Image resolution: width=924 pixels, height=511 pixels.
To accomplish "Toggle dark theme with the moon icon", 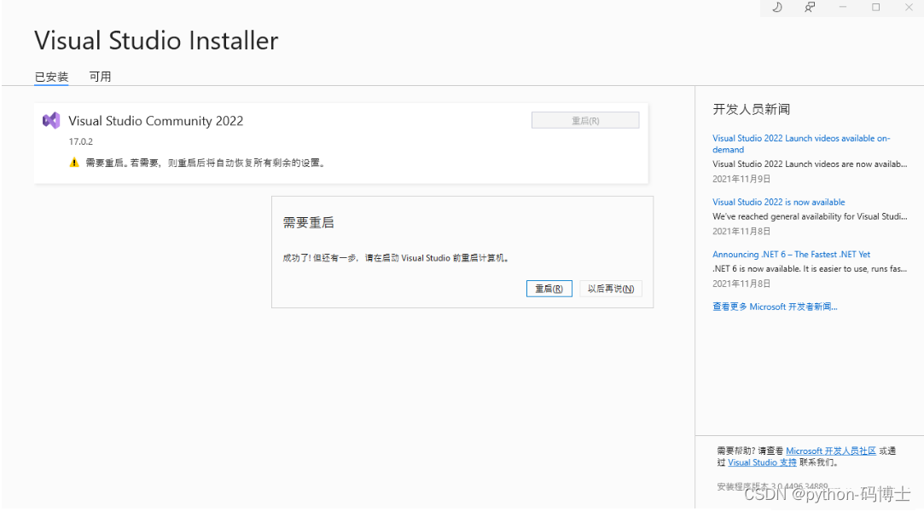I will click(776, 7).
